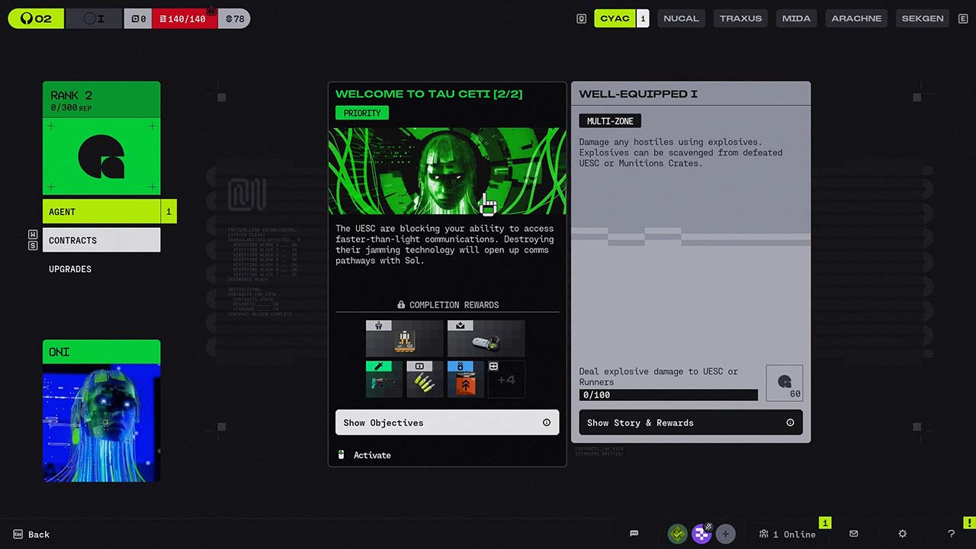This screenshot has height=549, width=976.
Task: Switch to the NUCAL faction tab
Action: click(x=681, y=18)
